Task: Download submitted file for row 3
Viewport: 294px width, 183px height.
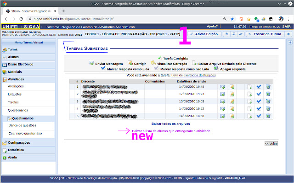Action: tap(249, 102)
